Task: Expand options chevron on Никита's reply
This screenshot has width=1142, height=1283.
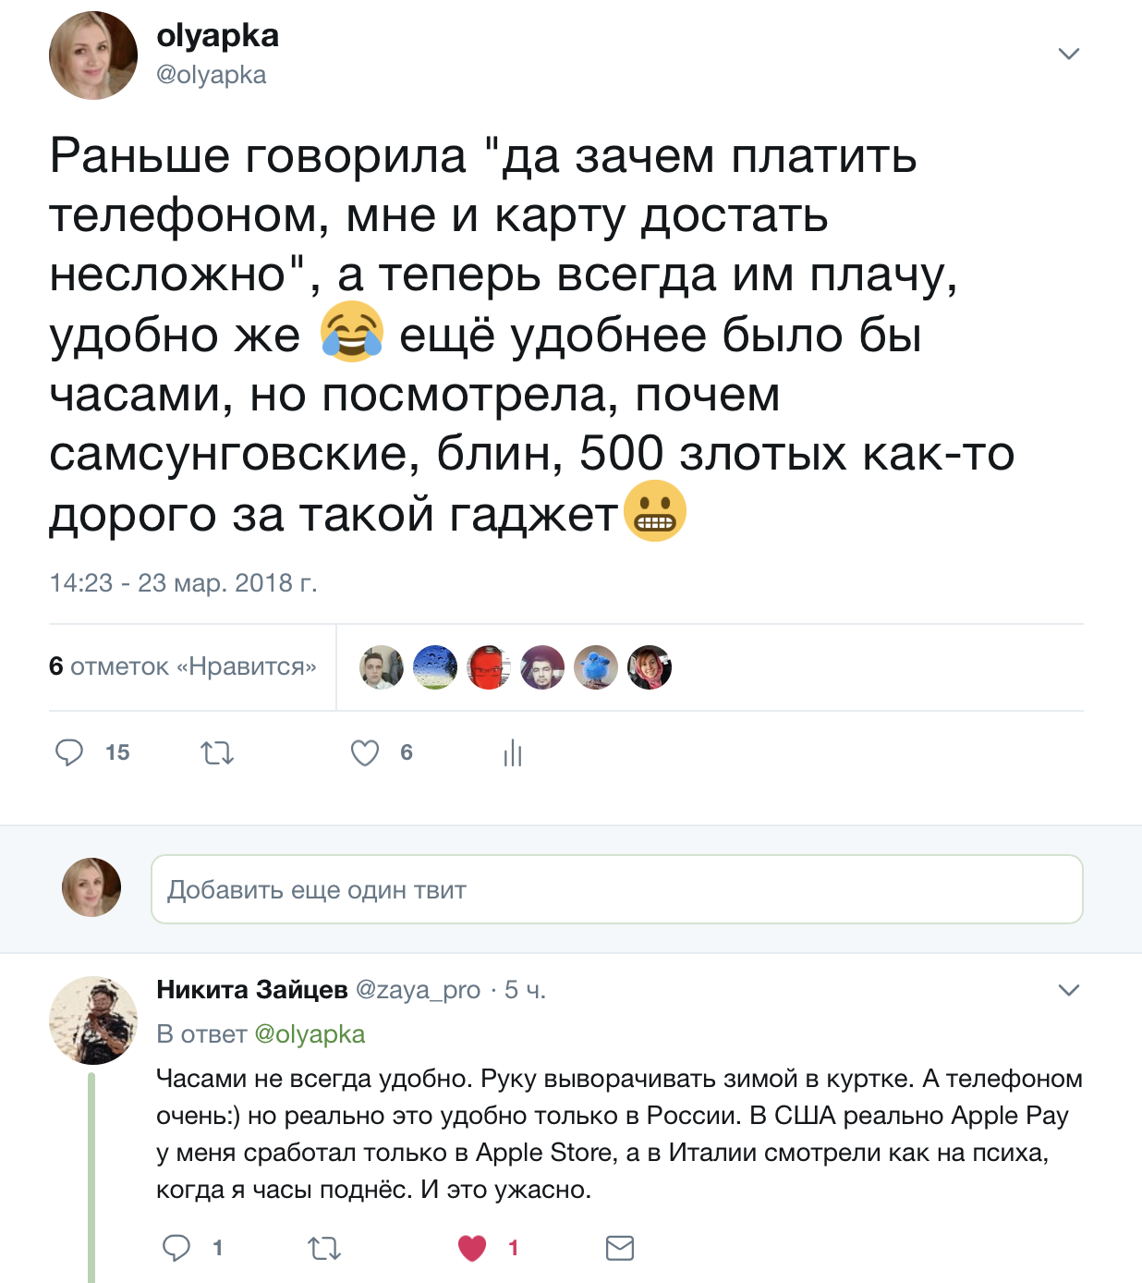Action: pos(1069,990)
